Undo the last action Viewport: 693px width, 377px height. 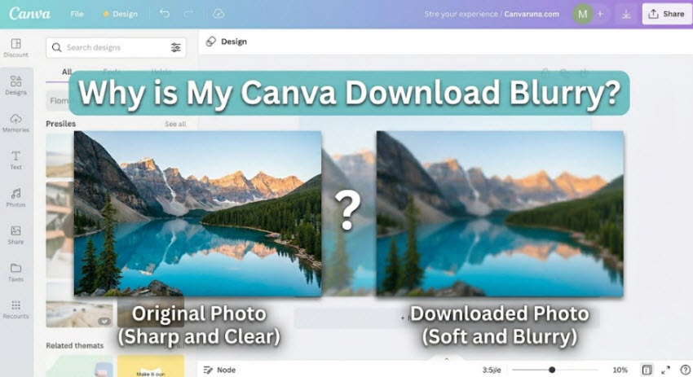coord(165,14)
